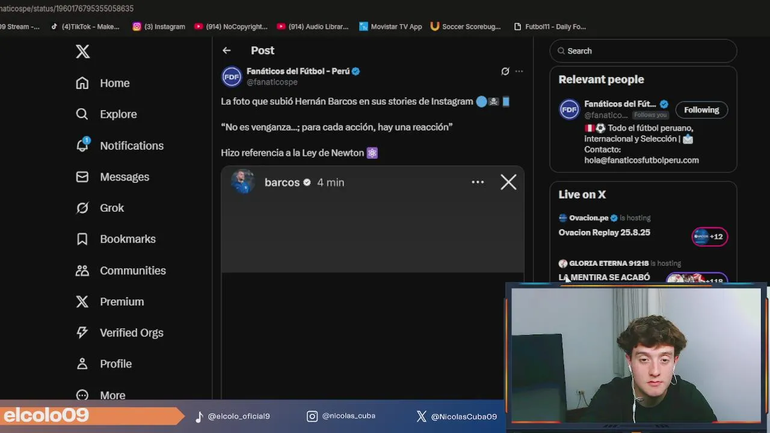Click the X logo in sidebar
770x433 pixels.
tap(82, 52)
